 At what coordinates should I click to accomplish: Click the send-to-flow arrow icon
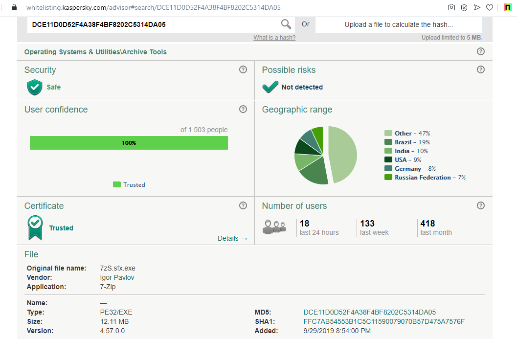coord(477,7)
